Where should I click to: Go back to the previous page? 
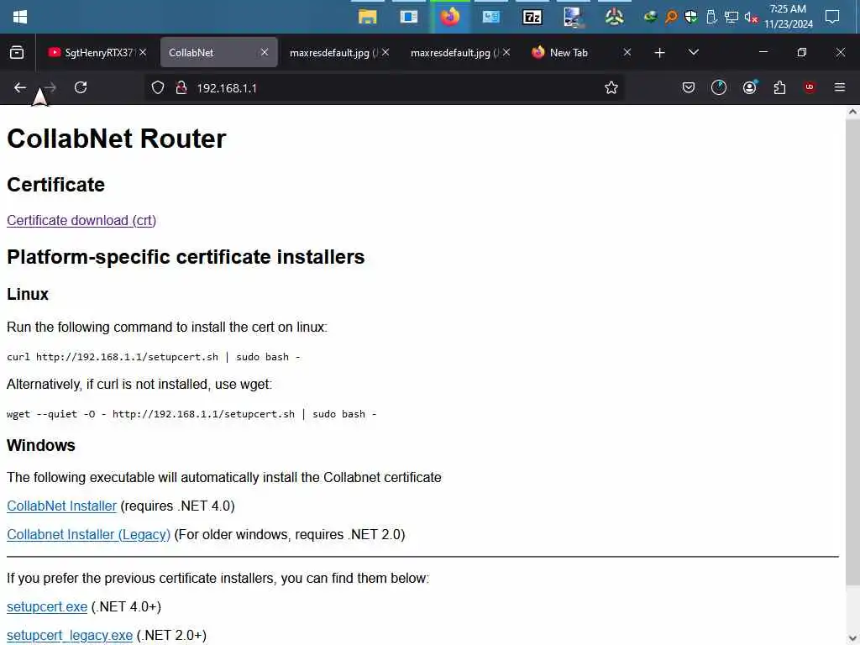coord(20,87)
